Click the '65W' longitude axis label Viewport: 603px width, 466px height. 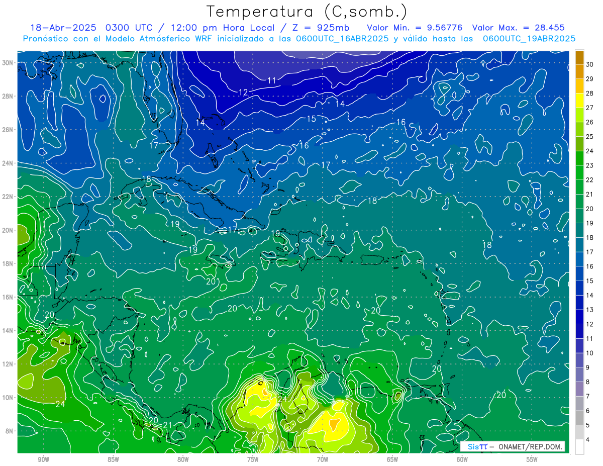pyautogui.click(x=392, y=459)
